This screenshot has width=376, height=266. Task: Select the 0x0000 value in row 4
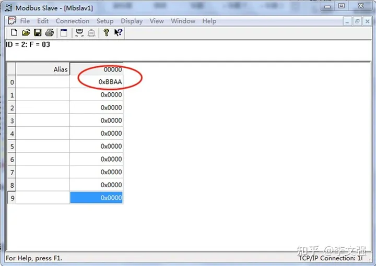[x=97, y=134]
